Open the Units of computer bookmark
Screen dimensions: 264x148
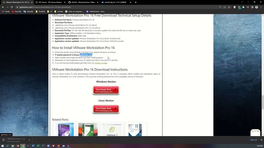tap(74, 12)
